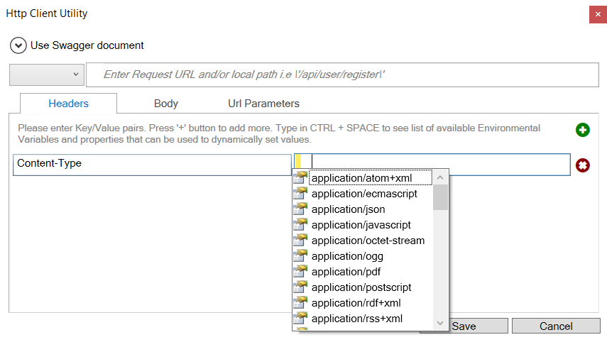607x347 pixels.
Task: Click the icon beside application/octet-stream
Action: 300,241
